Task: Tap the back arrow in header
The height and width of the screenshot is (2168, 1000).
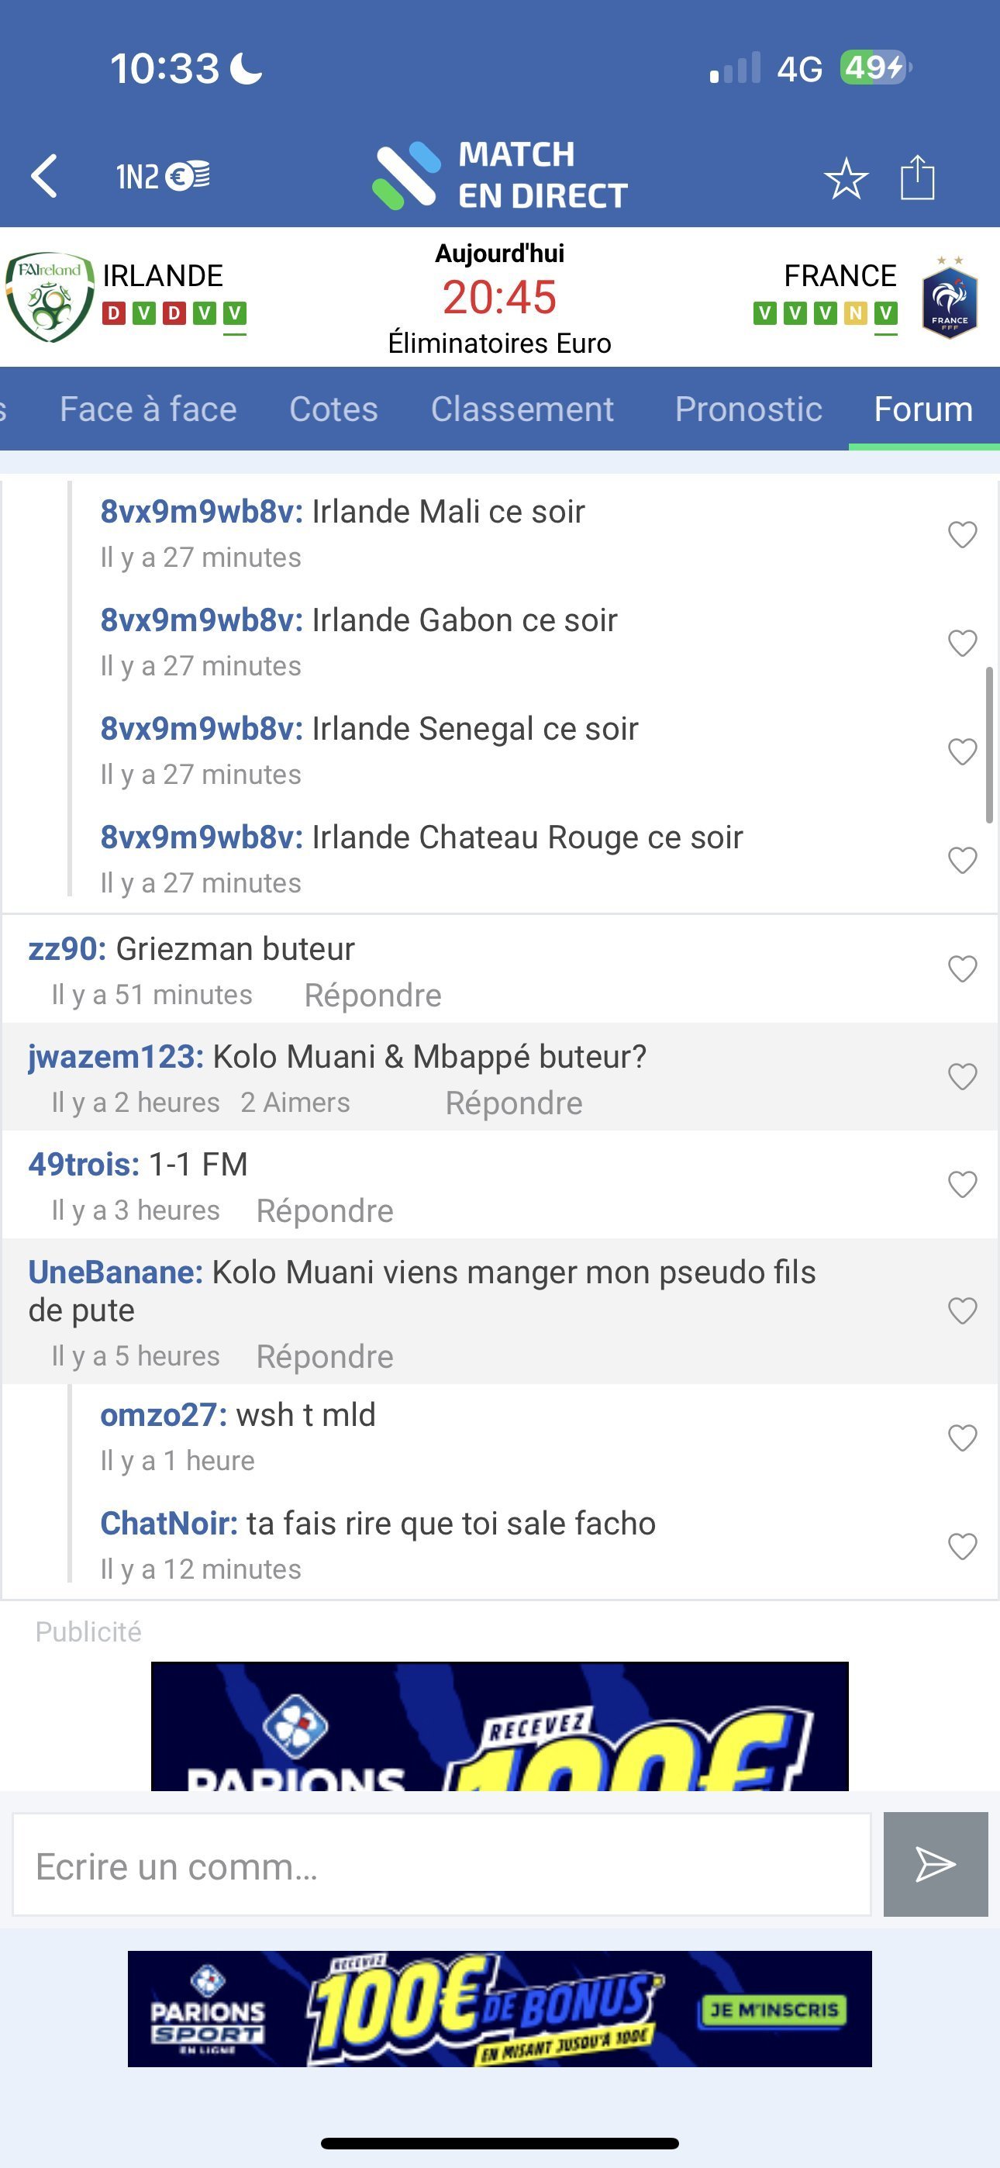Action: [x=43, y=176]
